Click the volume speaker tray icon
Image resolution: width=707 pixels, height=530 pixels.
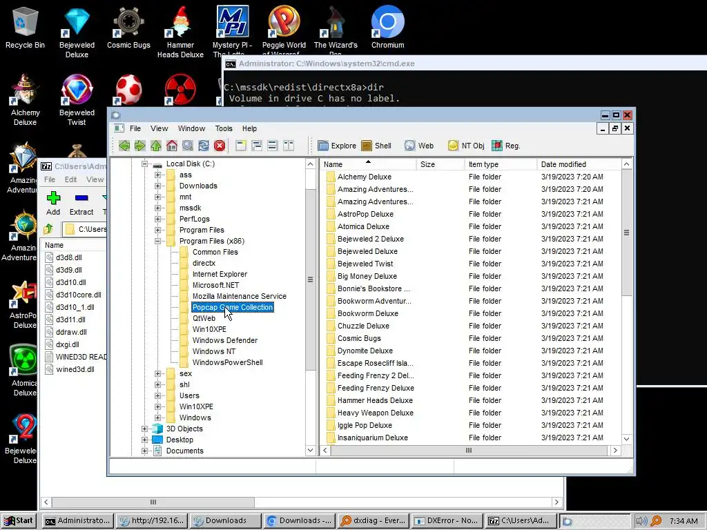[x=641, y=521]
